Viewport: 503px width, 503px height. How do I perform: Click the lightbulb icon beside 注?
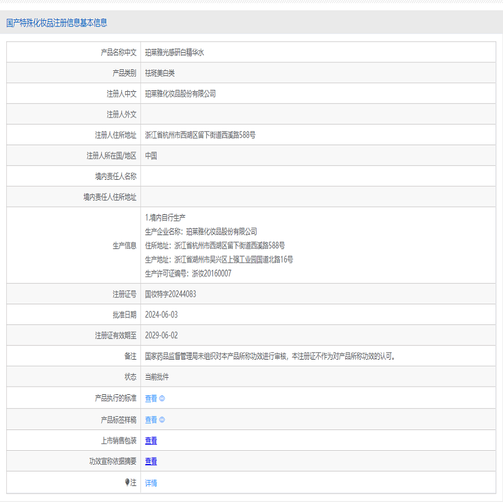point(128,482)
